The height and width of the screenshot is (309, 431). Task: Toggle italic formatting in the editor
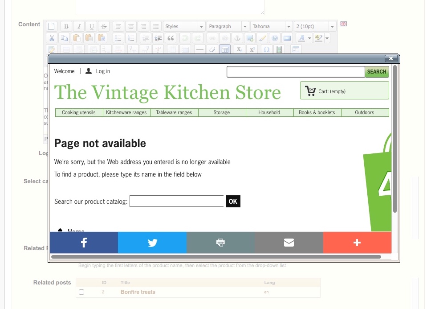(79, 26)
